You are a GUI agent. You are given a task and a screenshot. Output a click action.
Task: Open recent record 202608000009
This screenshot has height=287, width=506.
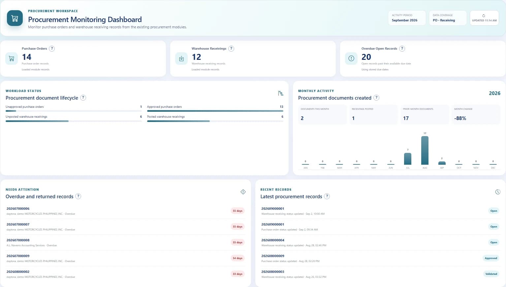coord(380,258)
